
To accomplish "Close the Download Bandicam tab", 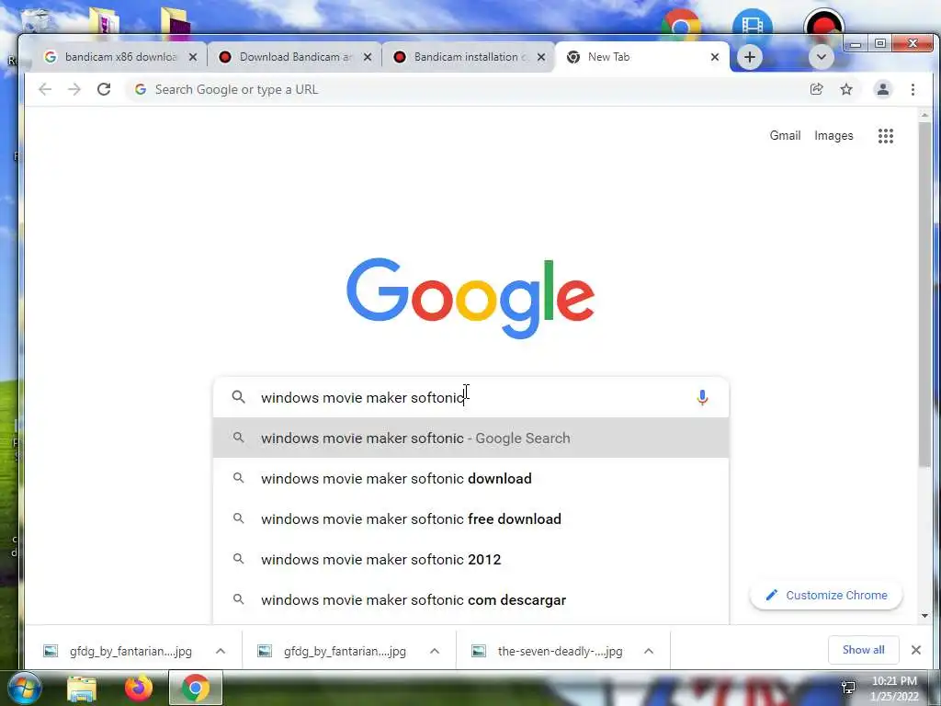I will tap(368, 57).
